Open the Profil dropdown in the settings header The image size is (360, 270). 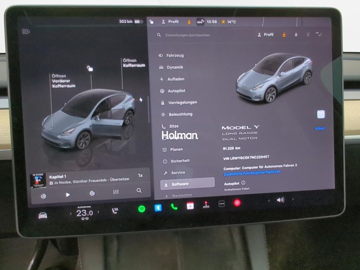pyautogui.click(x=265, y=35)
